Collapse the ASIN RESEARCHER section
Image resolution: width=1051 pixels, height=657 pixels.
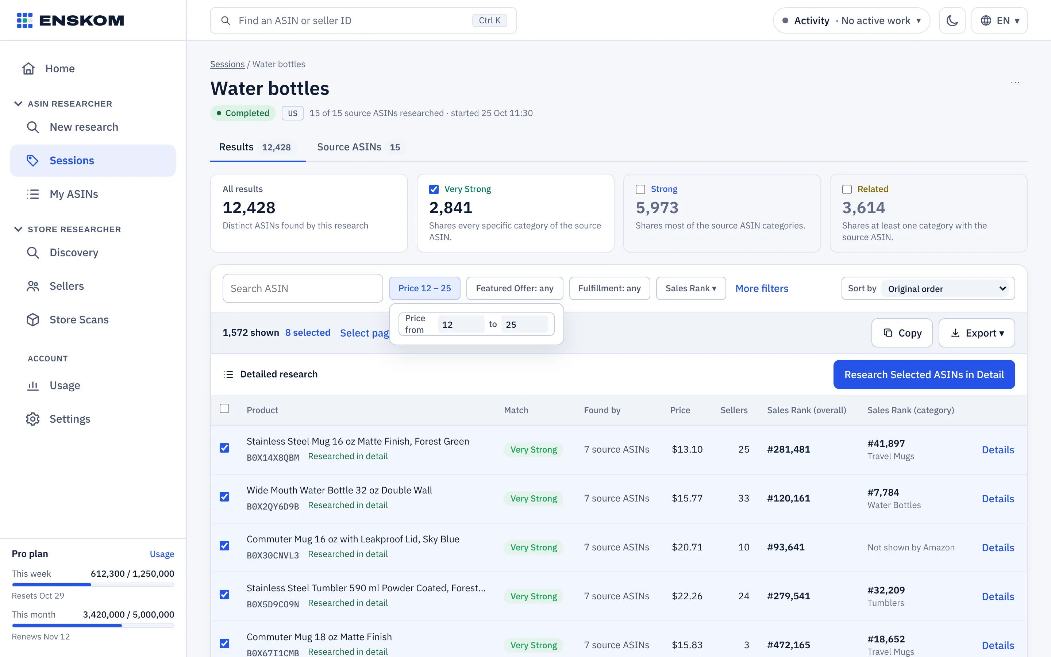click(18, 103)
